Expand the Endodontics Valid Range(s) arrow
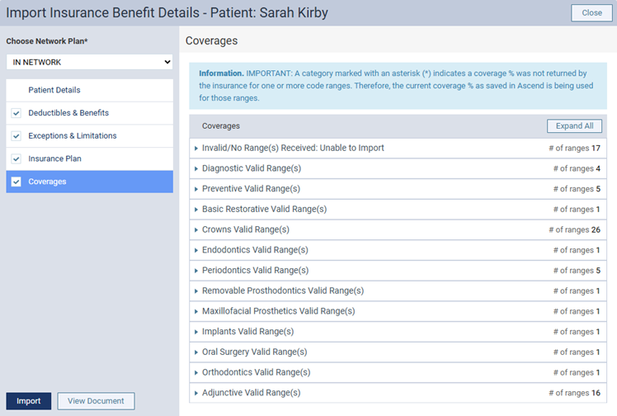Screen dimensions: 617x416 click(x=195, y=250)
